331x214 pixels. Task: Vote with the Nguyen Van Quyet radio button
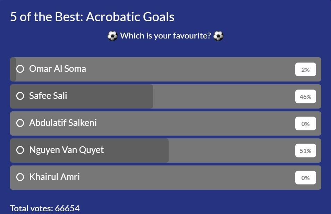pos(20,150)
